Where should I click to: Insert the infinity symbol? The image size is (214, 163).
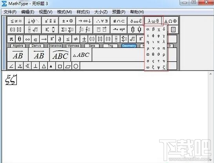pyautogui.click(x=27, y=39)
